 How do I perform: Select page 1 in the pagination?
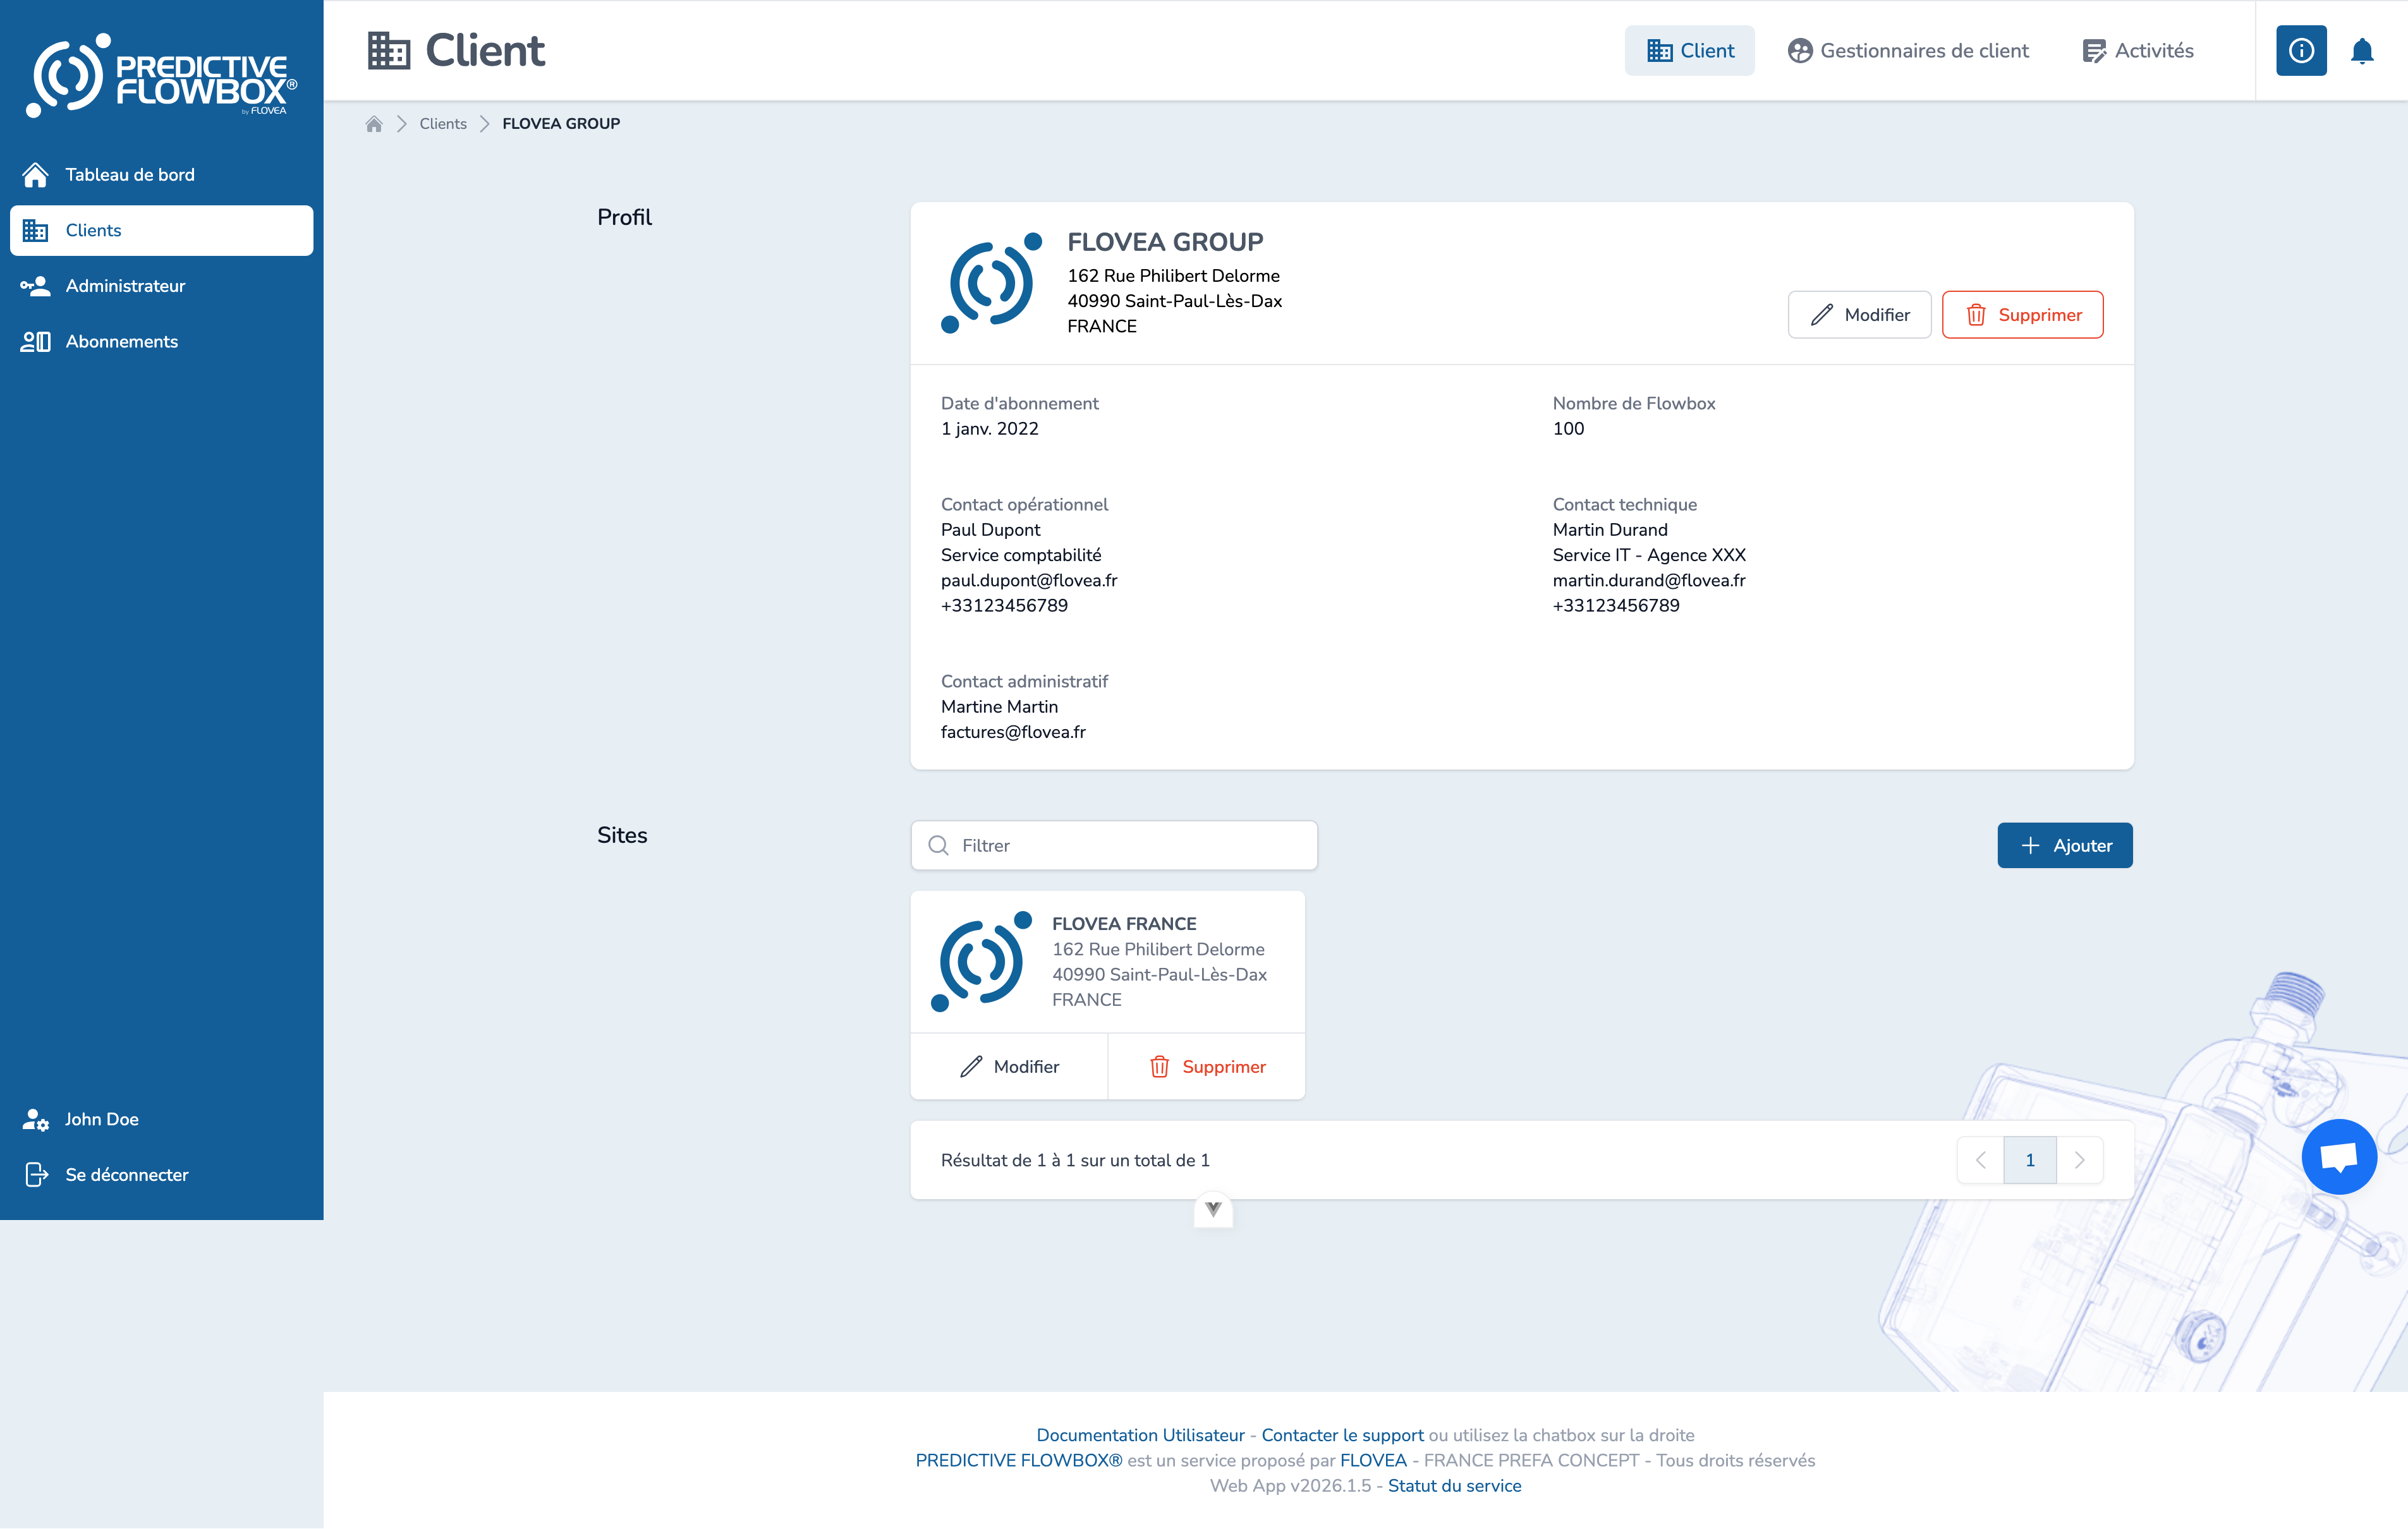[x=2030, y=1159]
